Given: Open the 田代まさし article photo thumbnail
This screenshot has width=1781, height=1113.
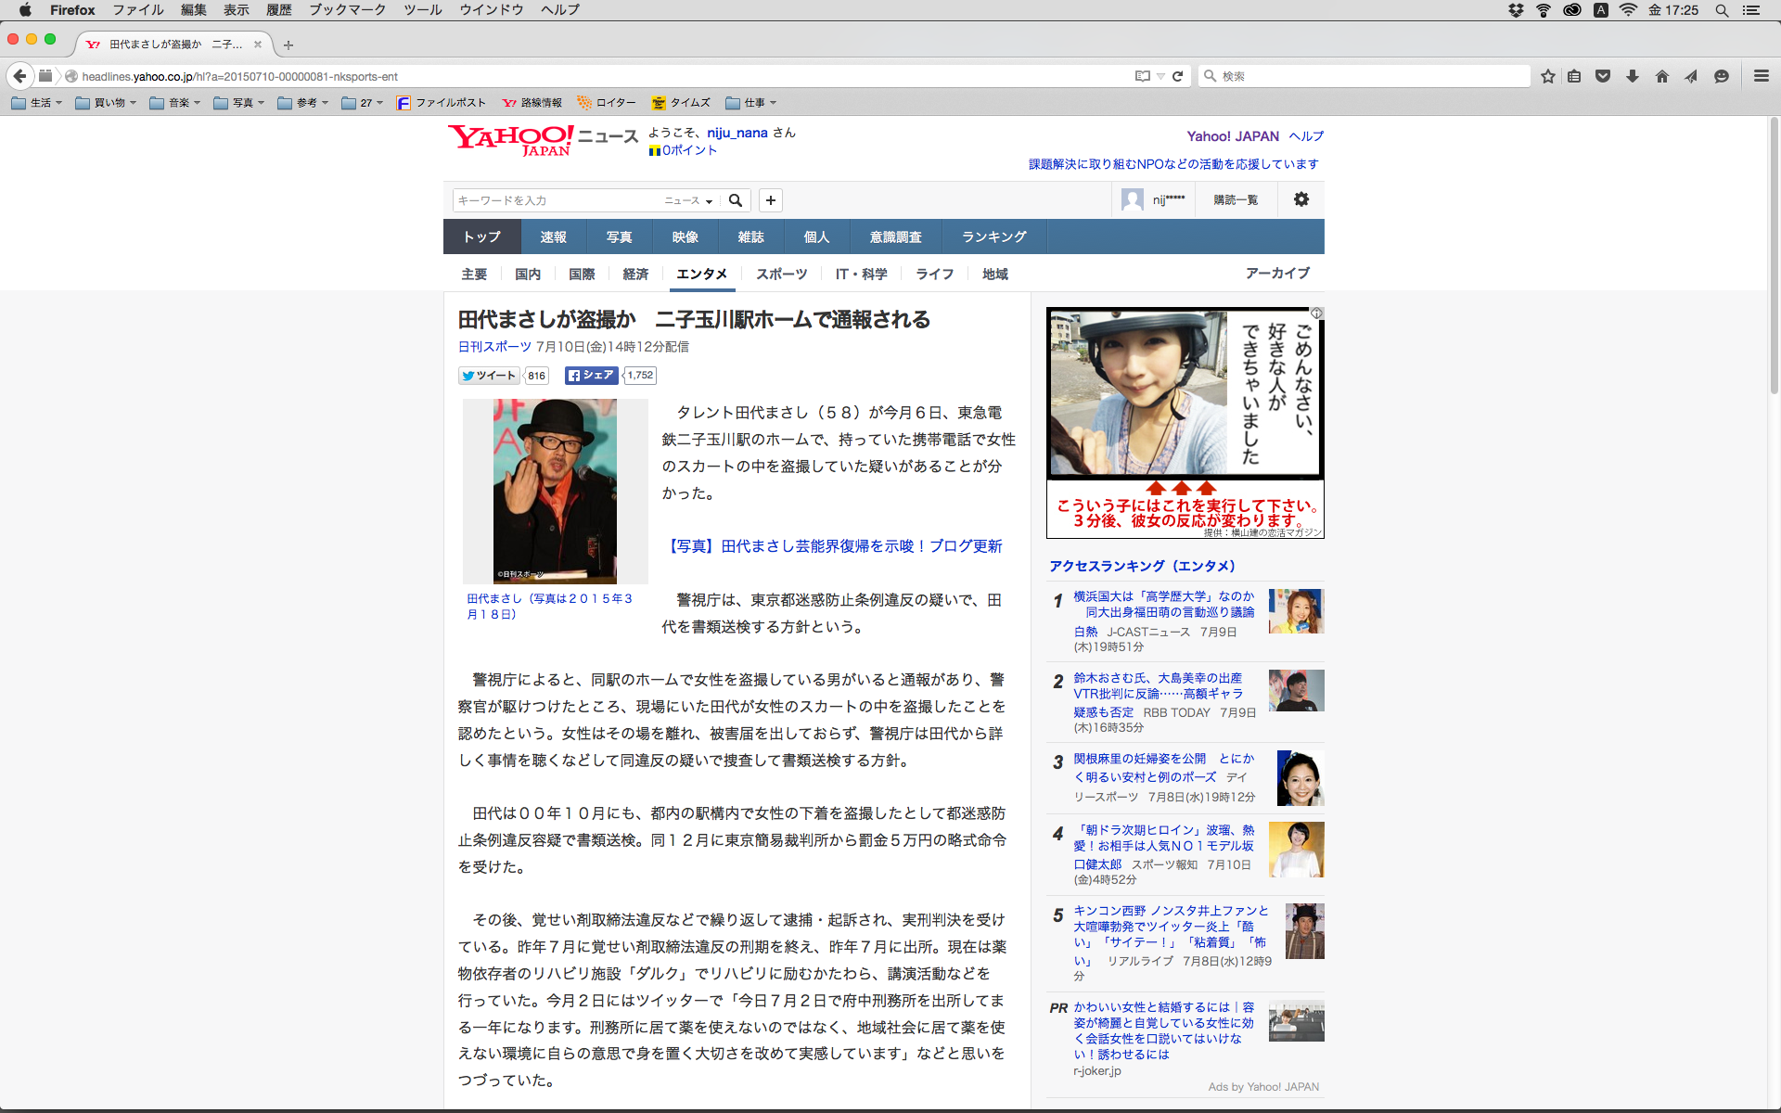Looking at the screenshot, I should coord(555,491).
